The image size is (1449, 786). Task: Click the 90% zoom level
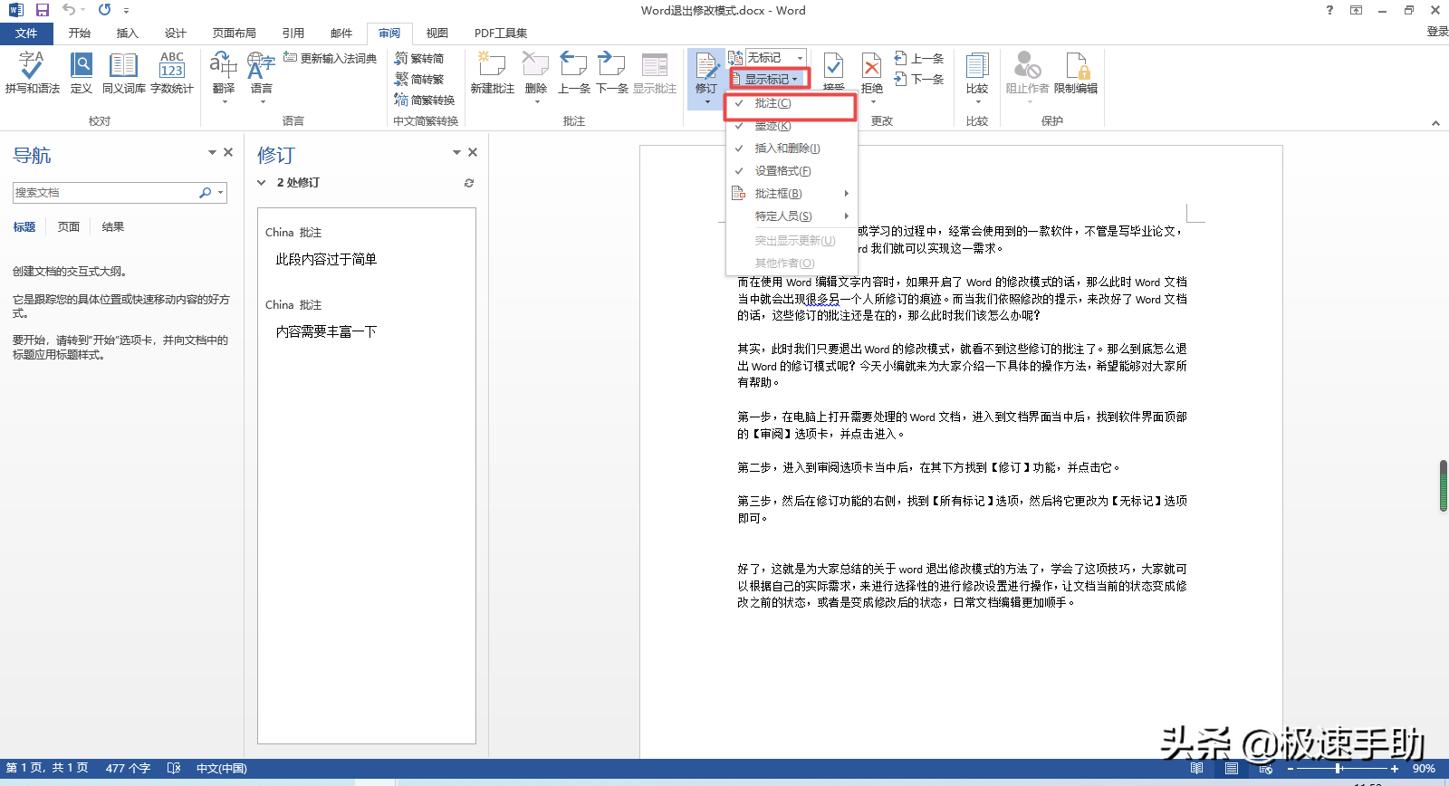click(x=1424, y=769)
